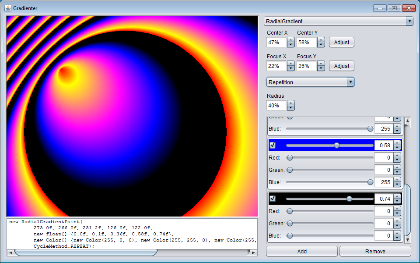Increase the Red value of the black stop
The image size is (420, 263).
coord(397,209)
